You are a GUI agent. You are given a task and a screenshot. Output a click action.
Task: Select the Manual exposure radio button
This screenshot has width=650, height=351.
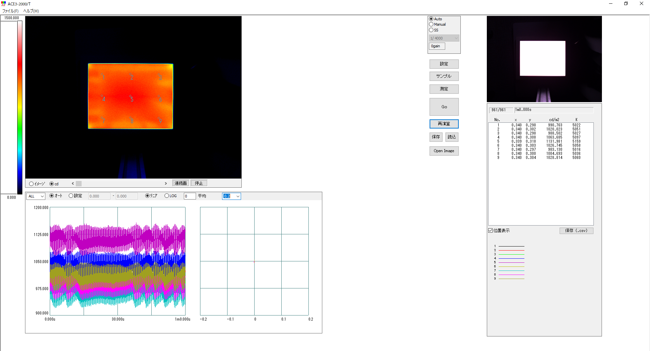431,24
